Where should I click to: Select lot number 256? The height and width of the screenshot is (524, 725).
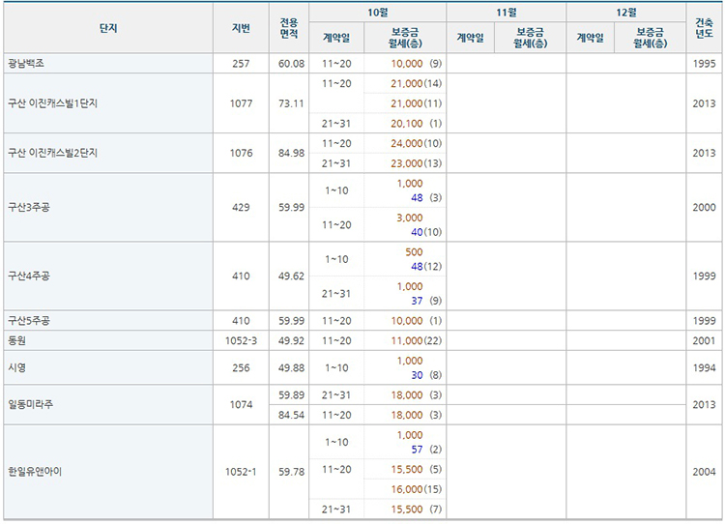tap(241, 367)
